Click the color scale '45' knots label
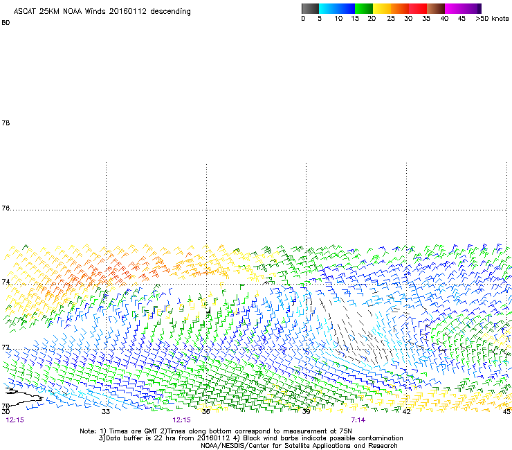The width and height of the screenshot is (512, 450). pos(461,19)
